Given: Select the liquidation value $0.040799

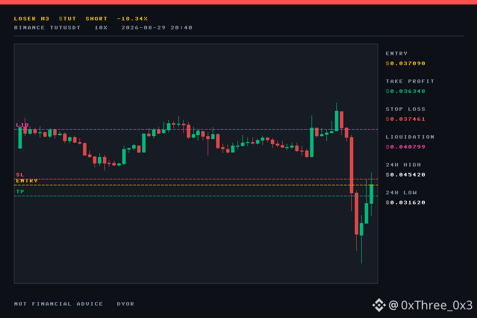Looking at the screenshot, I should (x=405, y=147).
